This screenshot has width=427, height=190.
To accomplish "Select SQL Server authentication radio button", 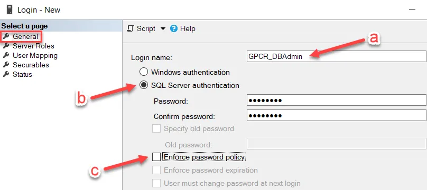I will click(x=144, y=85).
